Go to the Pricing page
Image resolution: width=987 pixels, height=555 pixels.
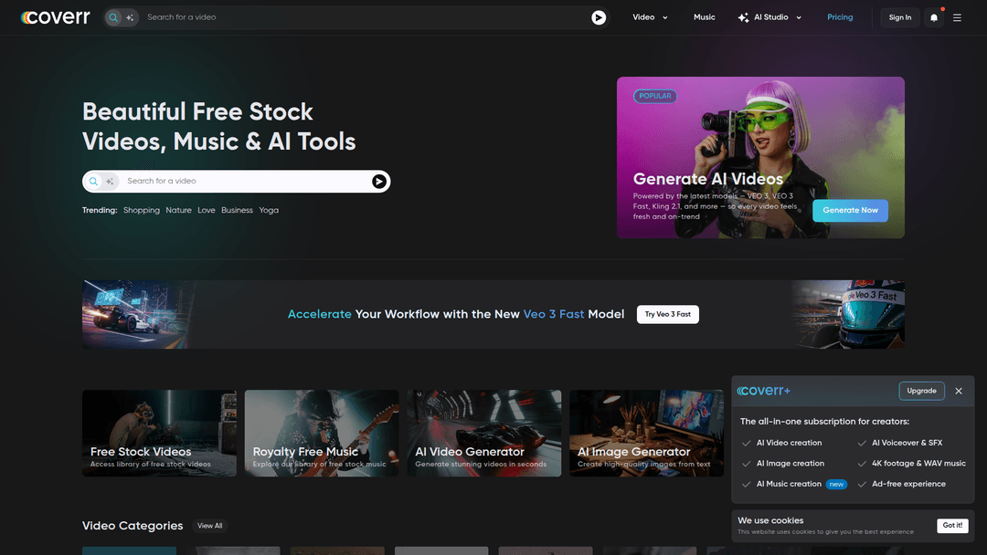coord(839,17)
